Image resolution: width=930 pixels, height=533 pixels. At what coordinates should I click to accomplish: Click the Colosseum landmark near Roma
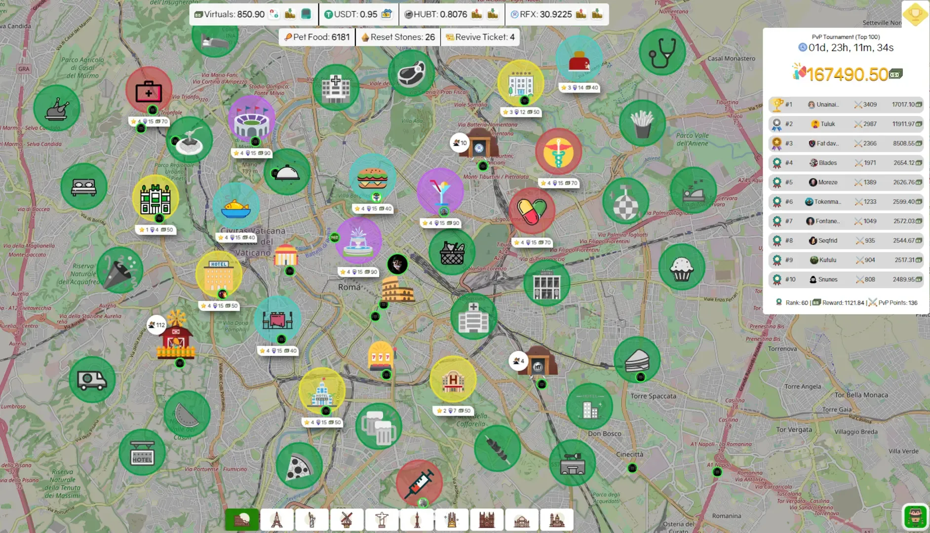pos(397,289)
